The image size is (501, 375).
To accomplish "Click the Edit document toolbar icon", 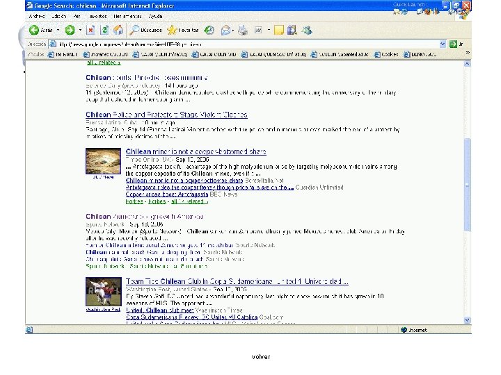I will [258, 31].
